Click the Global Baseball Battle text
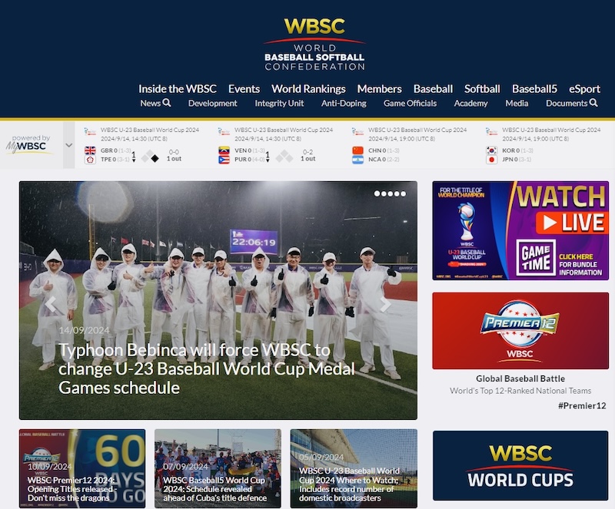615x509 pixels. pos(520,378)
